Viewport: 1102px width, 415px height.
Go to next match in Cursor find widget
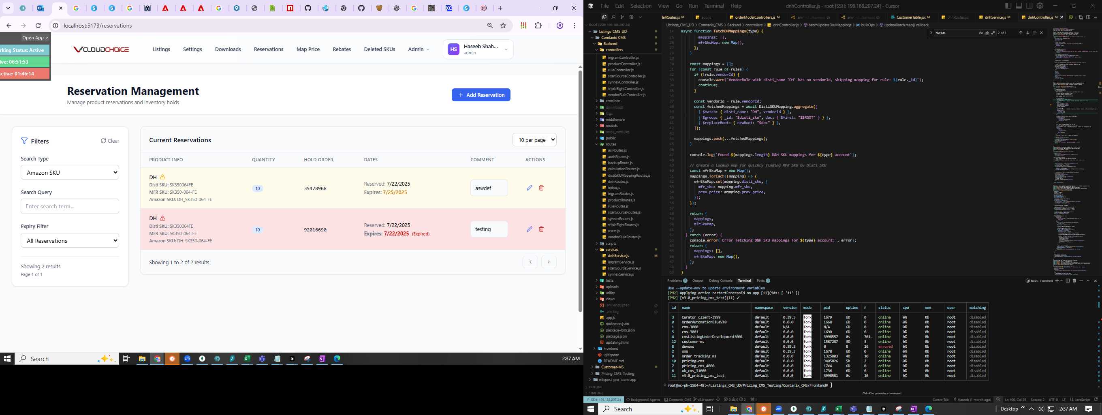coord(1027,33)
